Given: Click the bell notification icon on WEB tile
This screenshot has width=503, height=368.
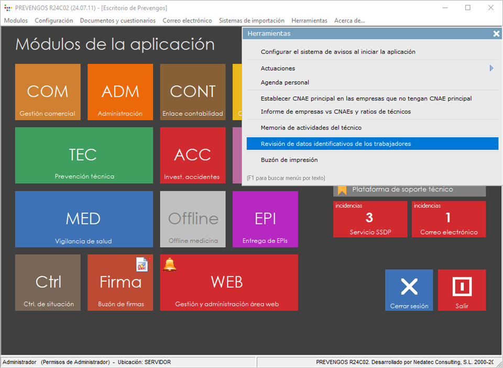Looking at the screenshot, I should [169, 264].
